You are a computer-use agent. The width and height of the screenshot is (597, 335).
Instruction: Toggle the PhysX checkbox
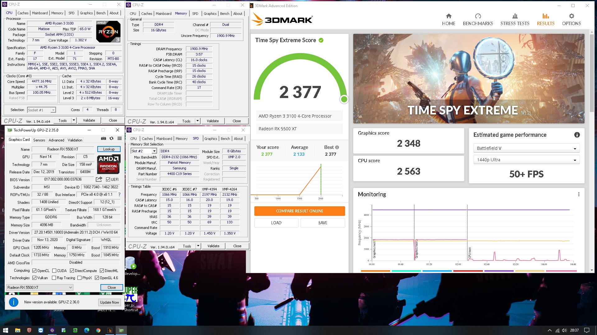click(80, 278)
